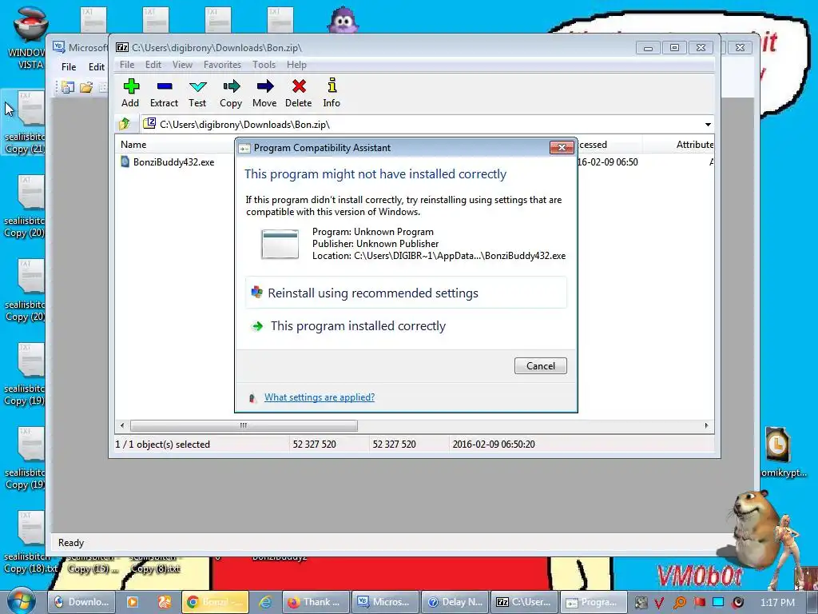Open the 7-Zip View menu
The height and width of the screenshot is (614, 818).
pyautogui.click(x=182, y=65)
